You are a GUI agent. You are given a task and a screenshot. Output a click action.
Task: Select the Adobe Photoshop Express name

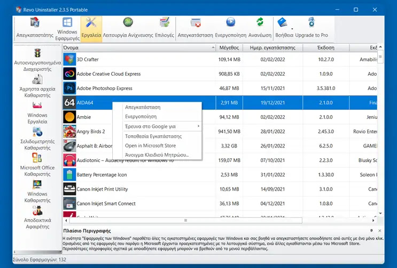(105, 88)
